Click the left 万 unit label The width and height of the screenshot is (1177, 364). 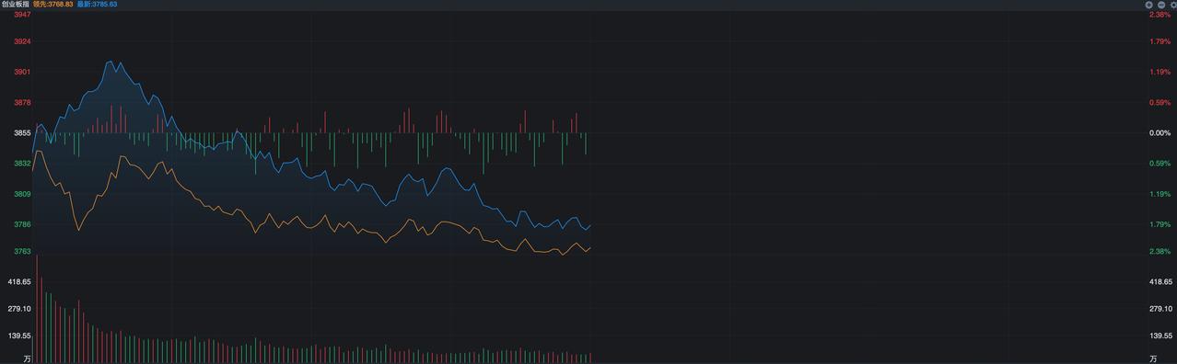click(x=27, y=358)
